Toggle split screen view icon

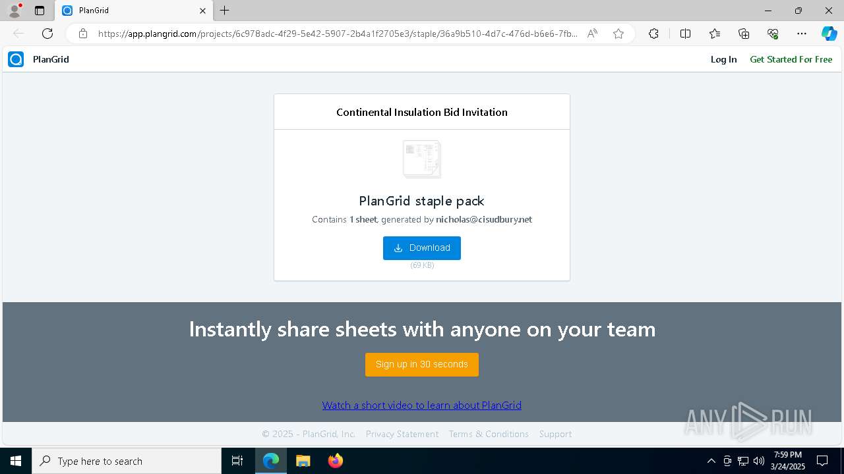coord(685,34)
